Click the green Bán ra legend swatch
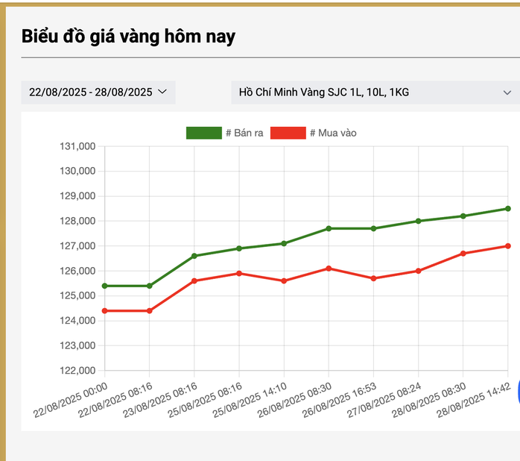 click(203, 133)
